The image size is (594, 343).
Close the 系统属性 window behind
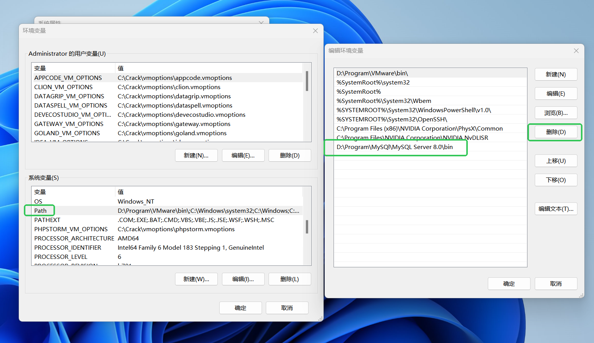(261, 22)
